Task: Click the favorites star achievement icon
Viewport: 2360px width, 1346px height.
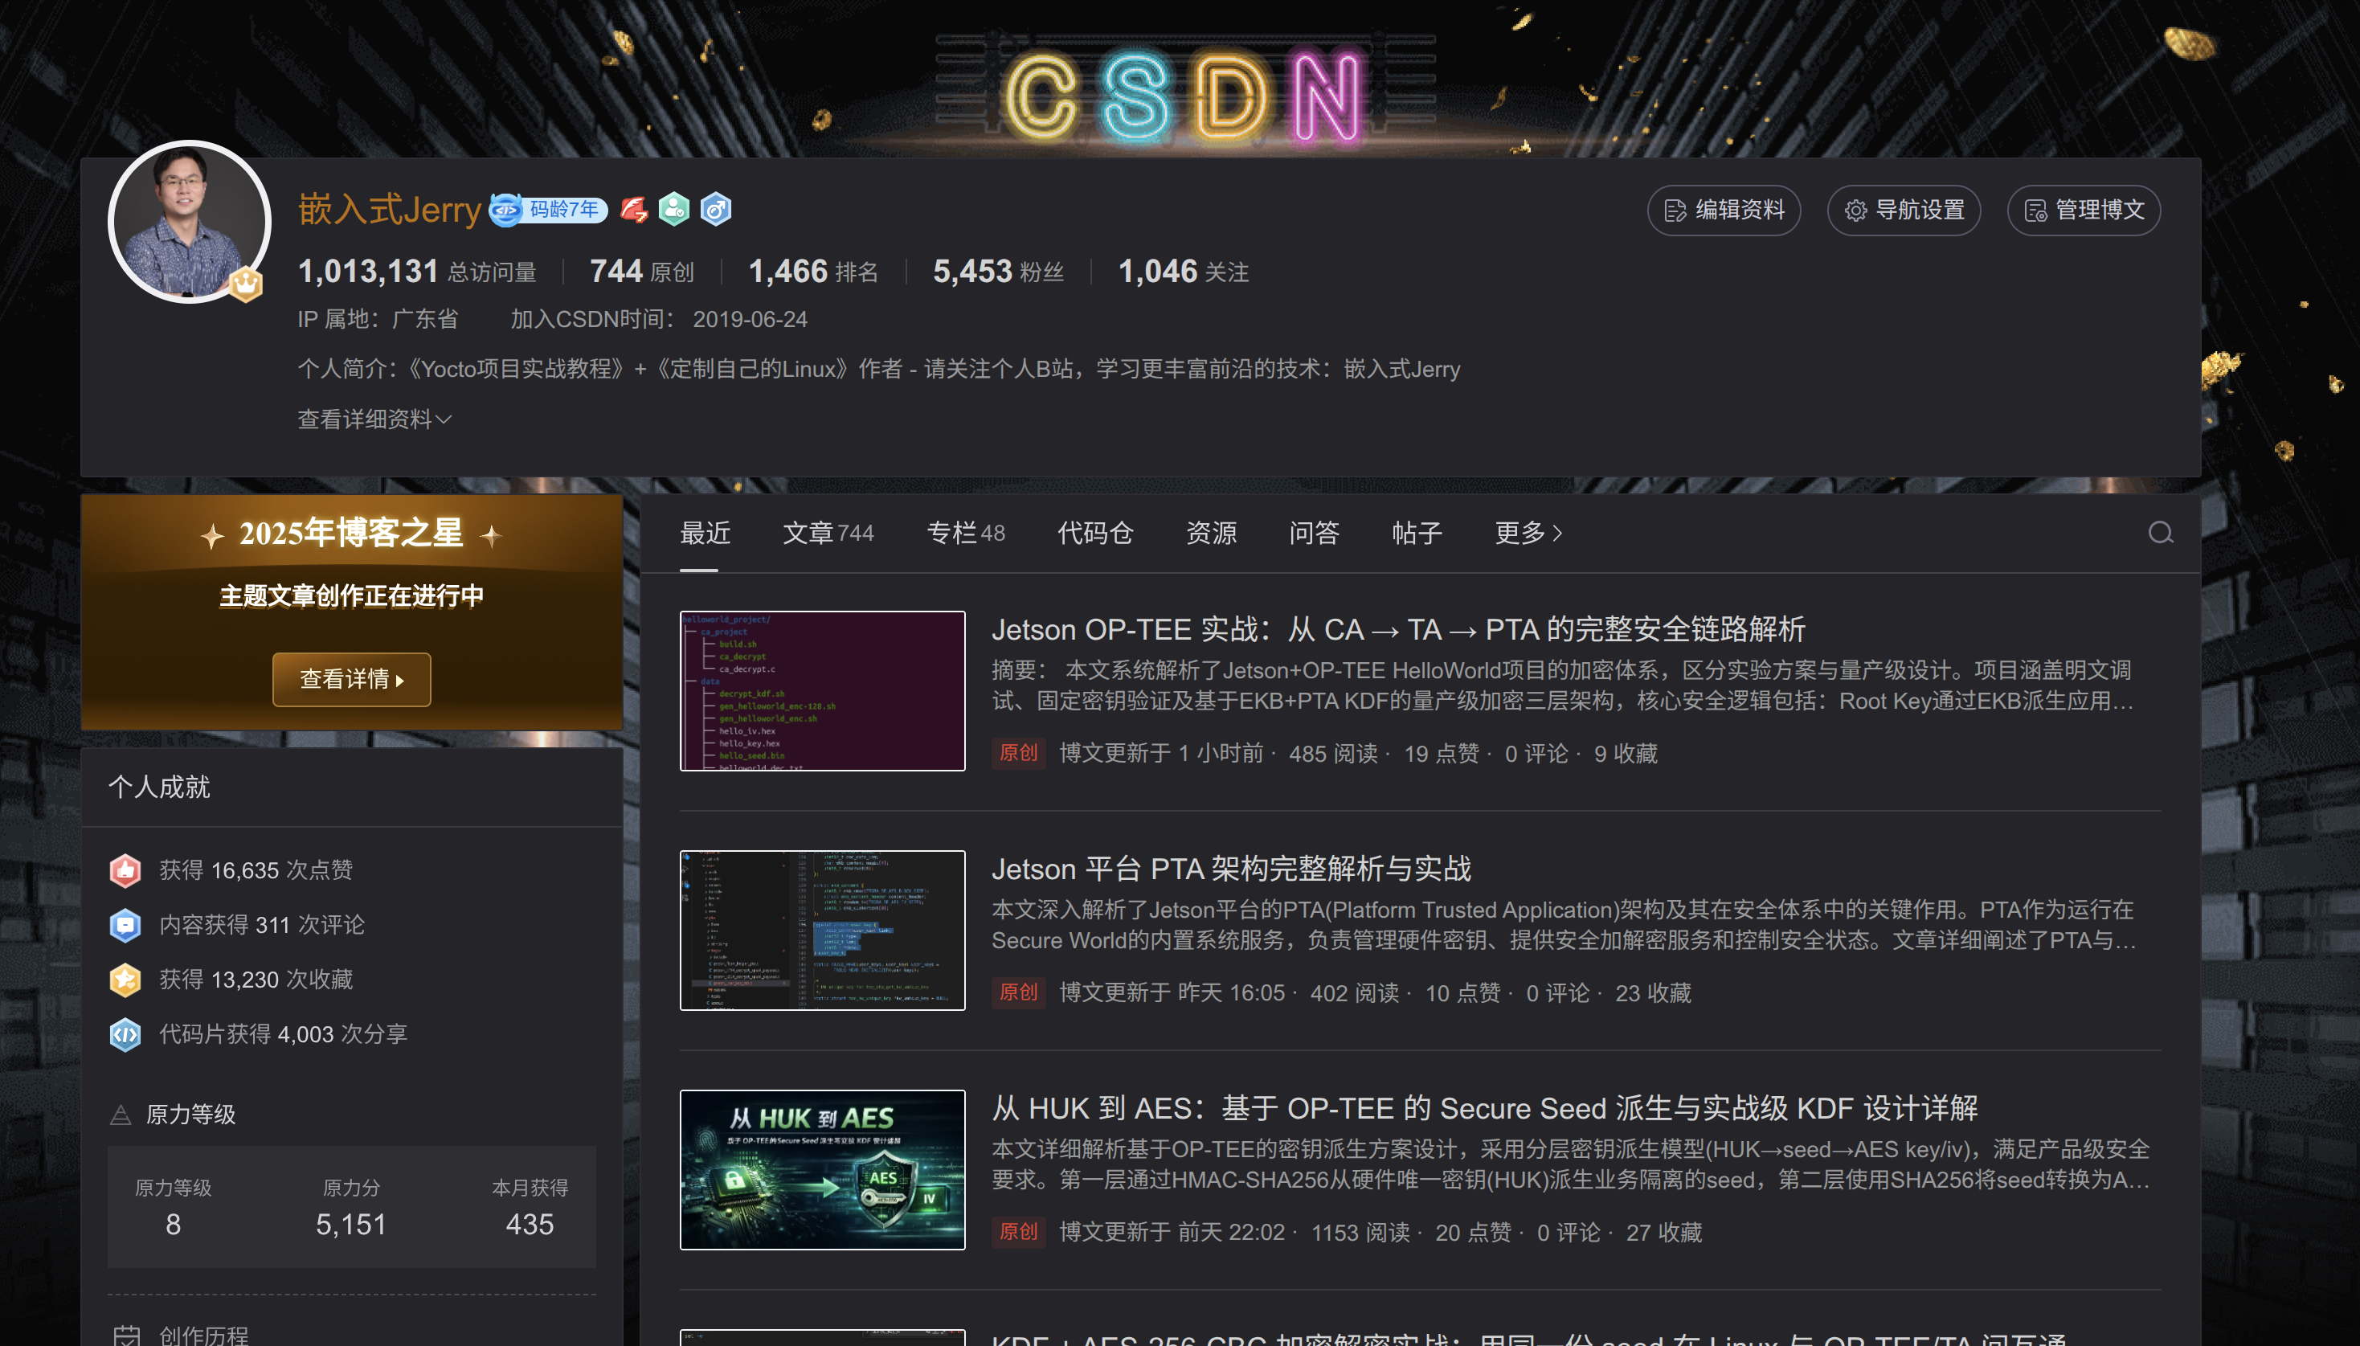Action: pos(125,979)
